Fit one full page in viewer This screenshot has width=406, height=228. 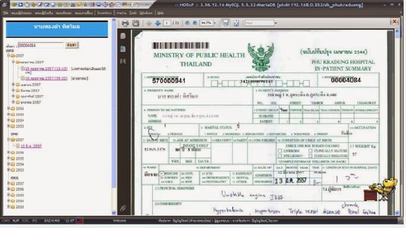point(236,23)
